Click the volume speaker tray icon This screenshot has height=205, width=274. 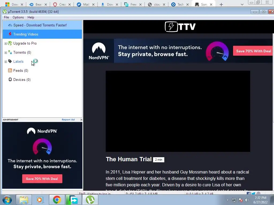pyautogui.click(x=247, y=200)
